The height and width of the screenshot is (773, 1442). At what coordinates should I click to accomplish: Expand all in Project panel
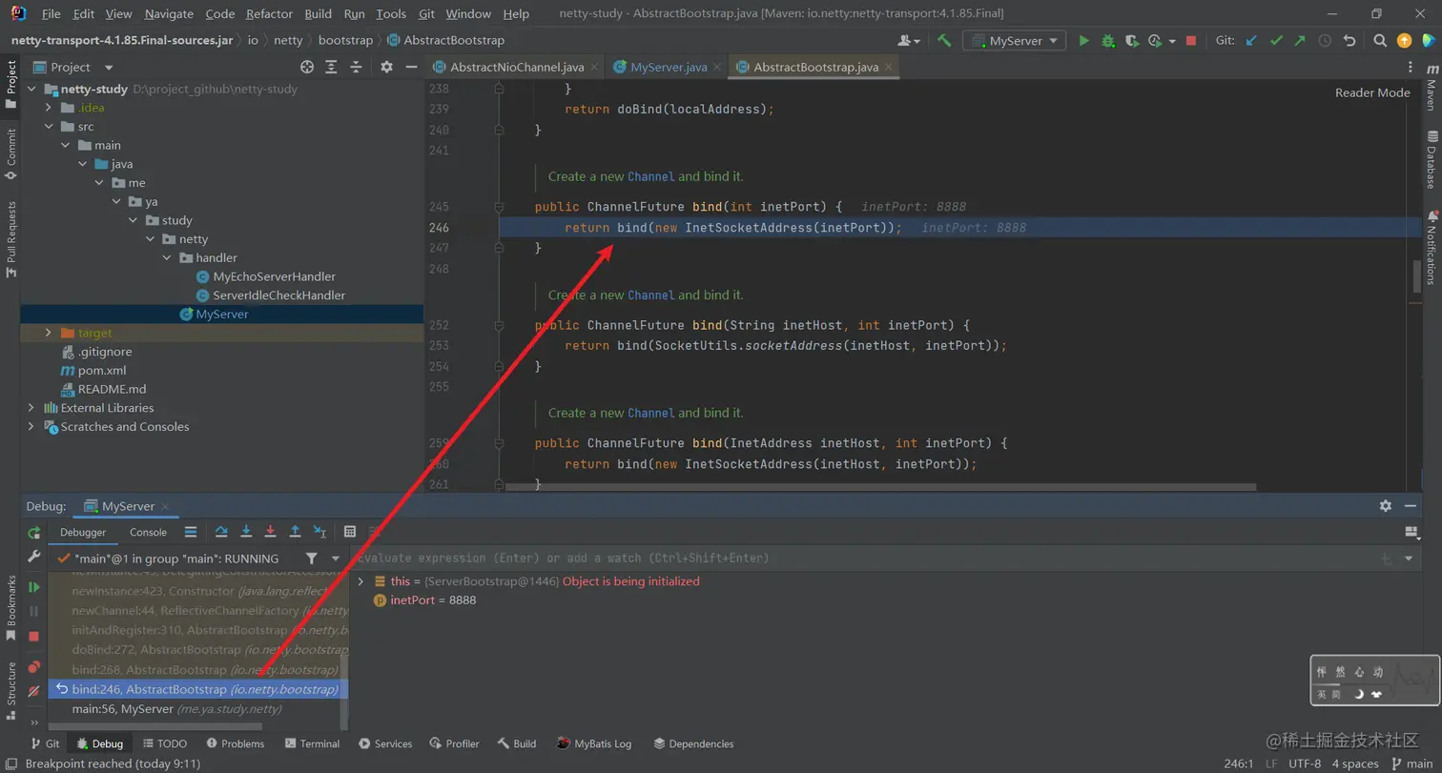pos(331,67)
